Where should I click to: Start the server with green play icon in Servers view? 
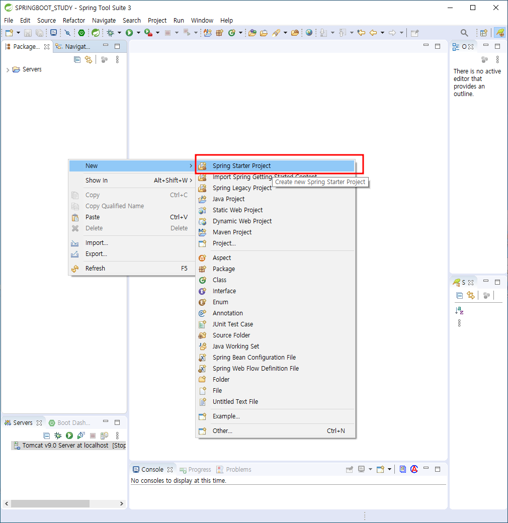pos(69,435)
